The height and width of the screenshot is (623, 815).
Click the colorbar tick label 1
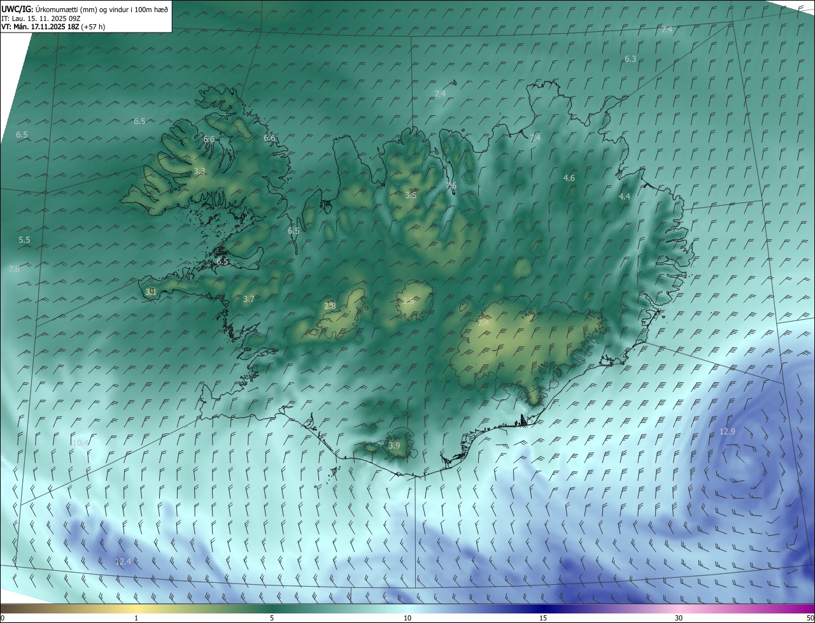(136, 618)
